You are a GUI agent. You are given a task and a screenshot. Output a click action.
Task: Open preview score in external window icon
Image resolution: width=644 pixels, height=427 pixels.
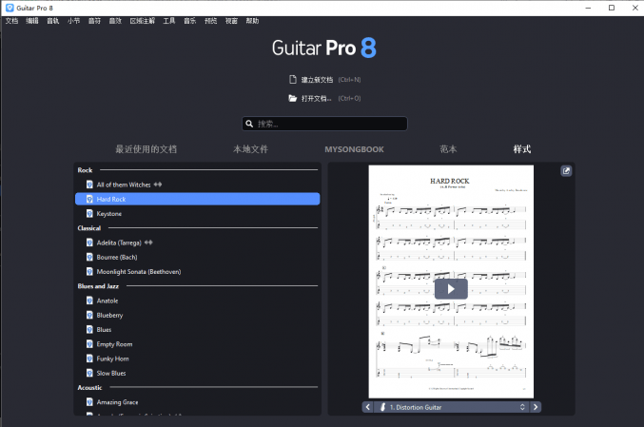pyautogui.click(x=566, y=171)
